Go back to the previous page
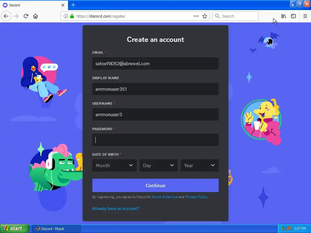The image size is (311, 233). [6, 16]
